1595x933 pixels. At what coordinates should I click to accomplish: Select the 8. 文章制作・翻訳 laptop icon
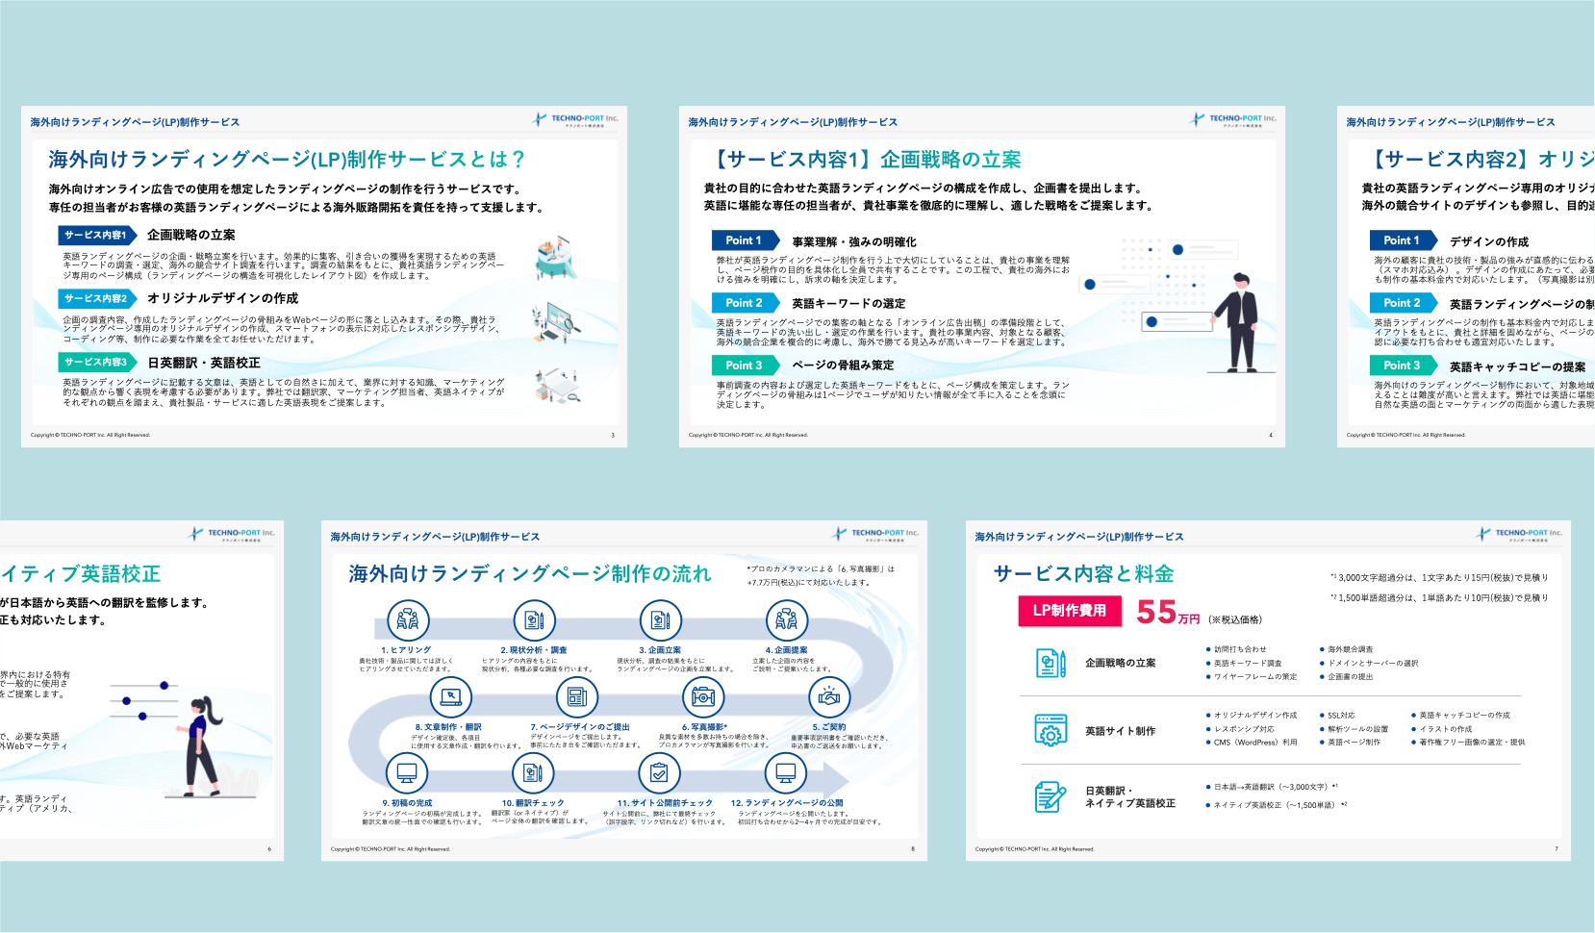[450, 696]
